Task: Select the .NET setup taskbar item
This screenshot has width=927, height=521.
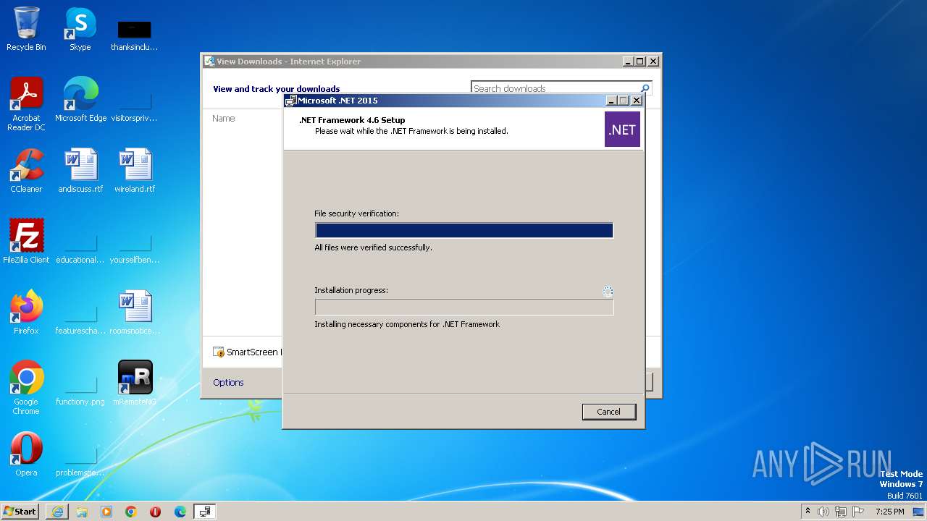Action: pyautogui.click(x=205, y=512)
